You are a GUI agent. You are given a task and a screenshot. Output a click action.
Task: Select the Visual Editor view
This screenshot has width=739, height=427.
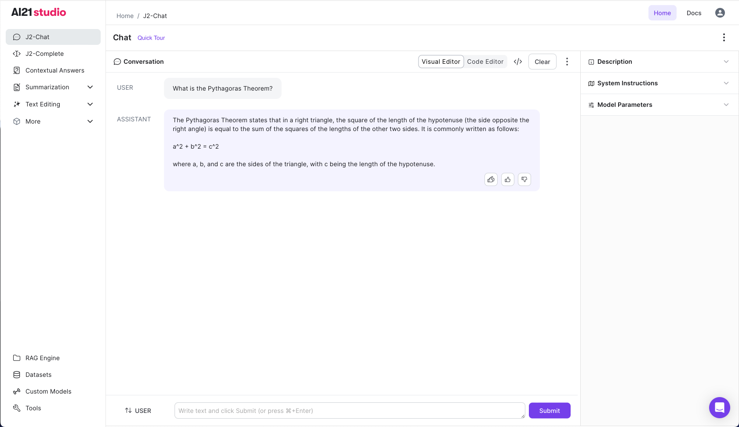440,62
